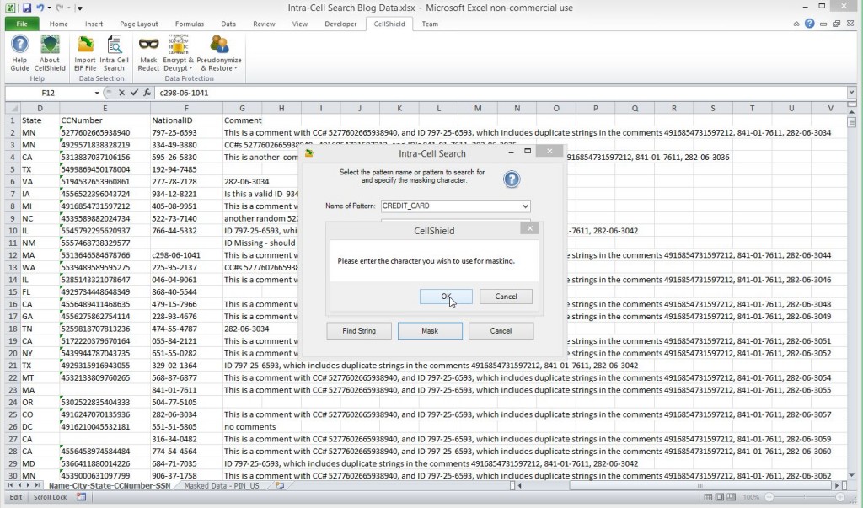Switch to the Data ribbon tab
The height and width of the screenshot is (508, 863).
click(228, 24)
